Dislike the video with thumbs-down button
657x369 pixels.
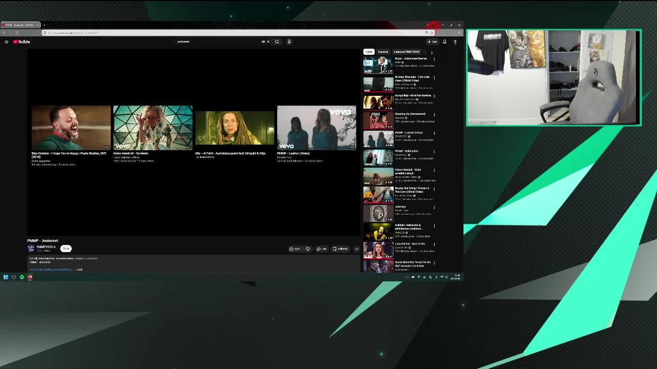coord(307,249)
